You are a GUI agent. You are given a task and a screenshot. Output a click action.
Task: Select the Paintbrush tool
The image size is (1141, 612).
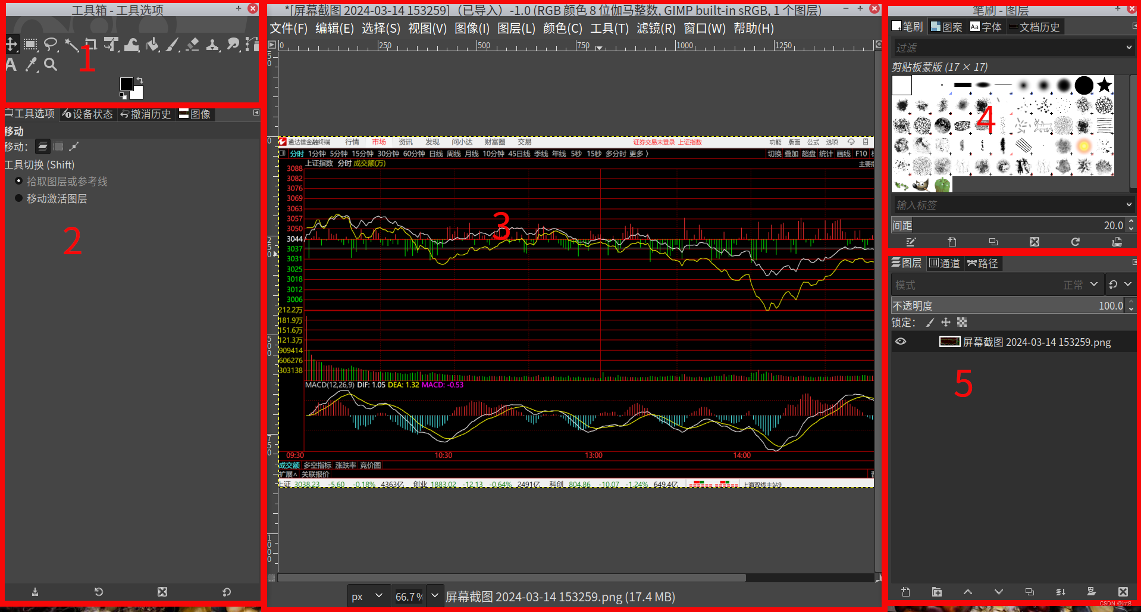[x=173, y=44]
